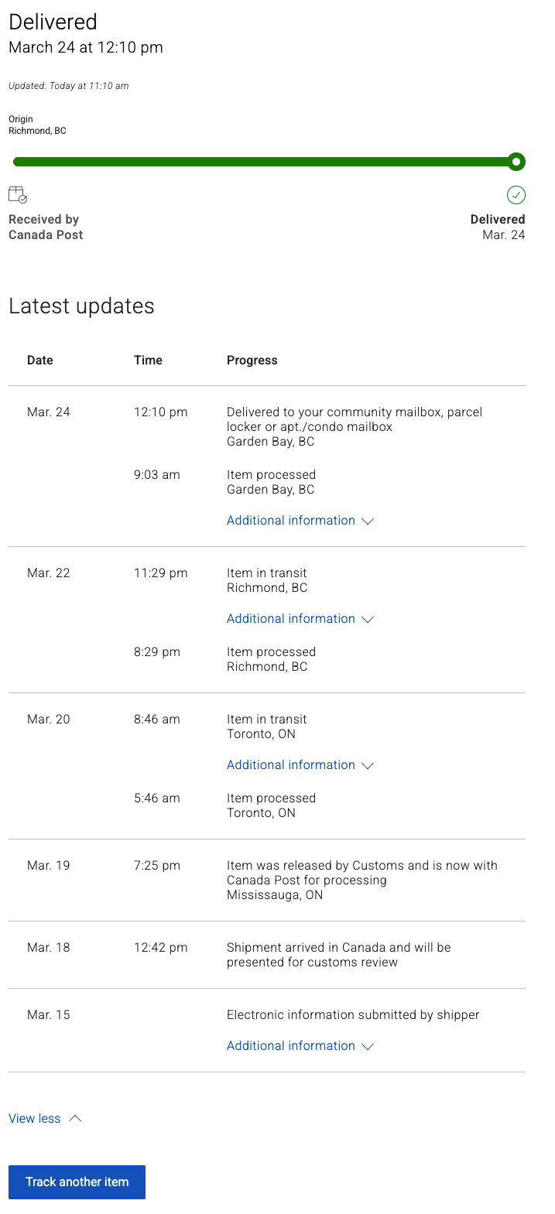The image size is (555, 1214).
Task: Click the Date column header
Action: pyautogui.click(x=40, y=361)
